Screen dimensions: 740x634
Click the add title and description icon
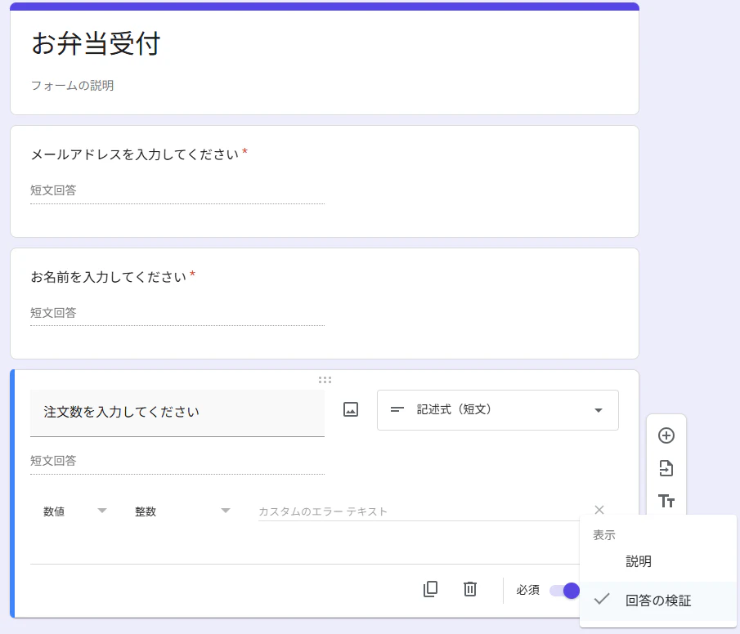[666, 501]
